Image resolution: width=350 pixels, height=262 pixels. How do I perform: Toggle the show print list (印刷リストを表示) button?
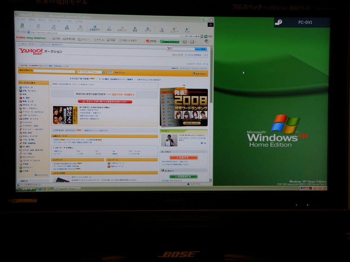128,41
